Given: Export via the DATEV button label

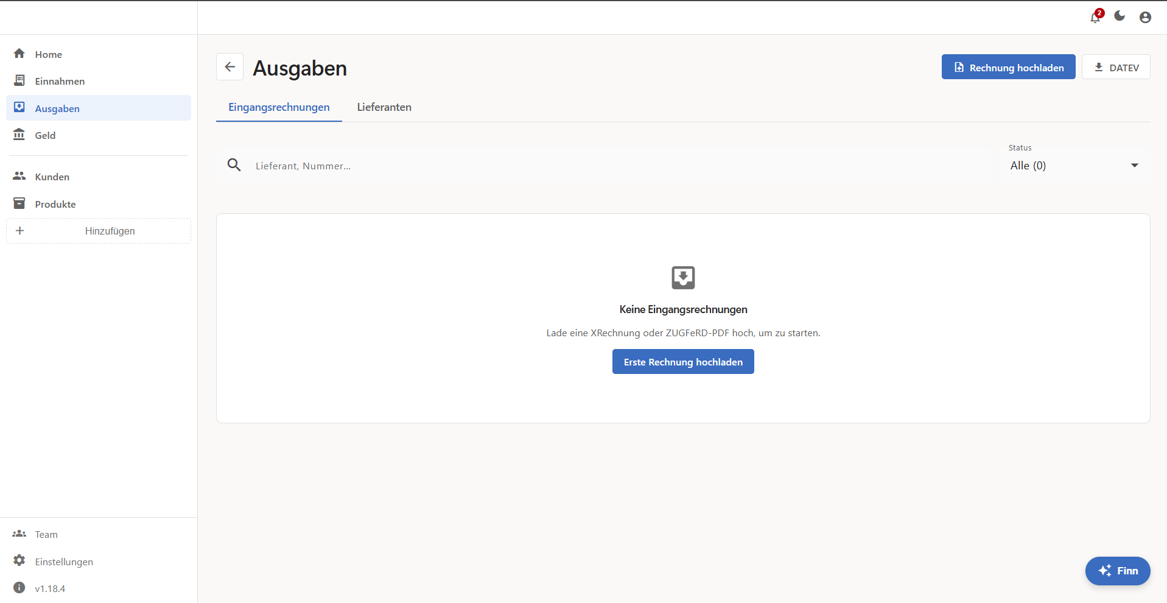Looking at the screenshot, I should coord(1124,68).
